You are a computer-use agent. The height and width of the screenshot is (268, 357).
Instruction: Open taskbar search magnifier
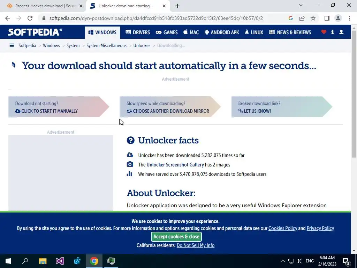25,261
